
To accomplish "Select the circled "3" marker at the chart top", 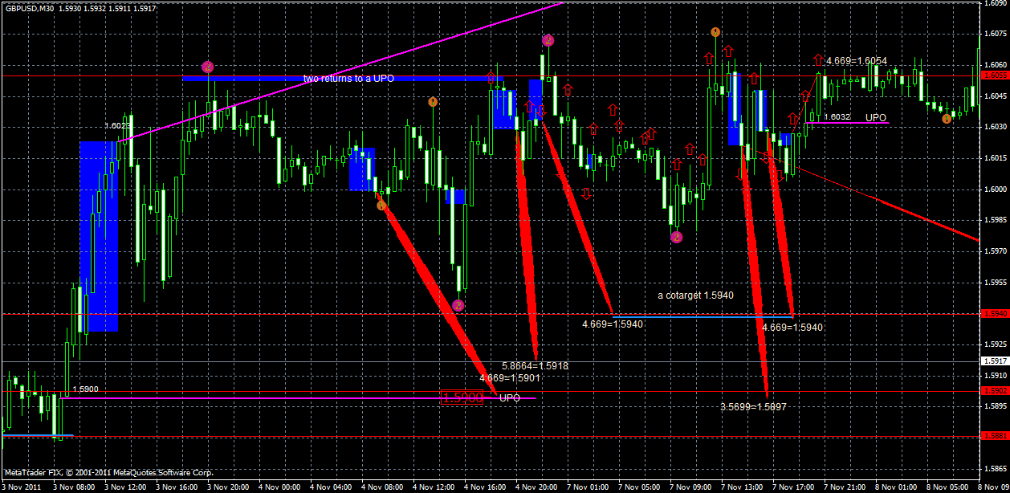I will (x=548, y=40).
